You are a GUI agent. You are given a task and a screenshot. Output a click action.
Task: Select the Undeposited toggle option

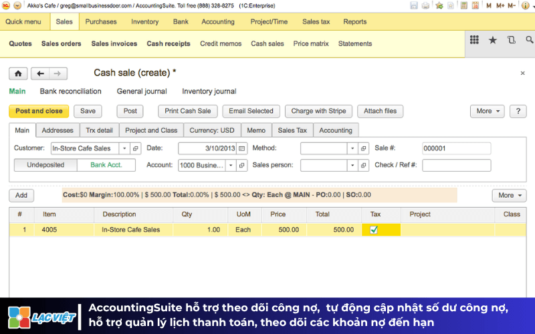(x=45, y=165)
